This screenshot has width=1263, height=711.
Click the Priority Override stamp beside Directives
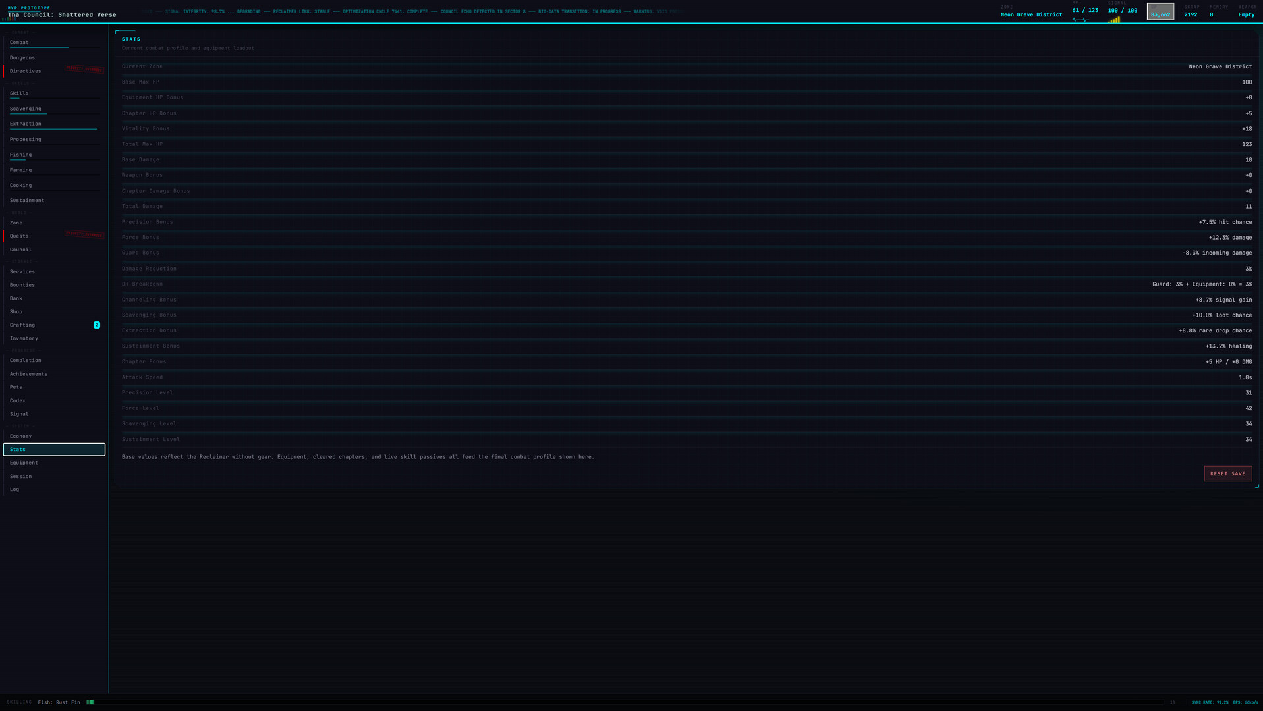pos(84,69)
